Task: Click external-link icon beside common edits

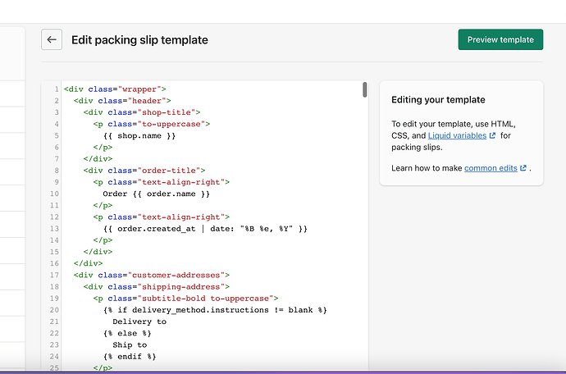Action: (523, 169)
